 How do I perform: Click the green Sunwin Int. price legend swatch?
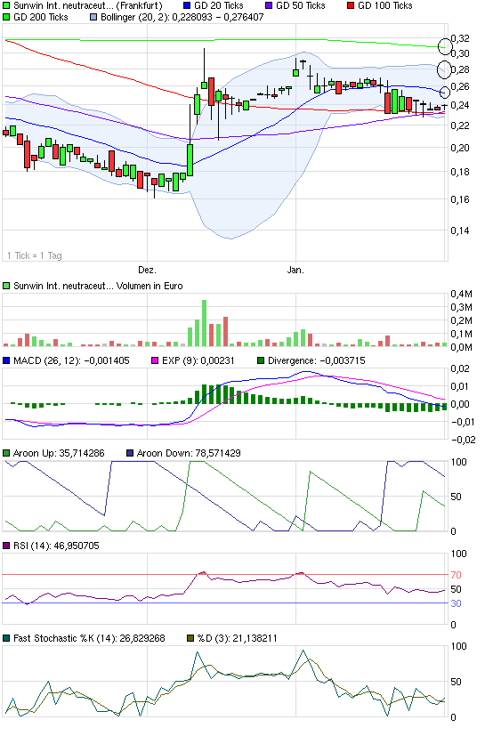tap(6, 6)
